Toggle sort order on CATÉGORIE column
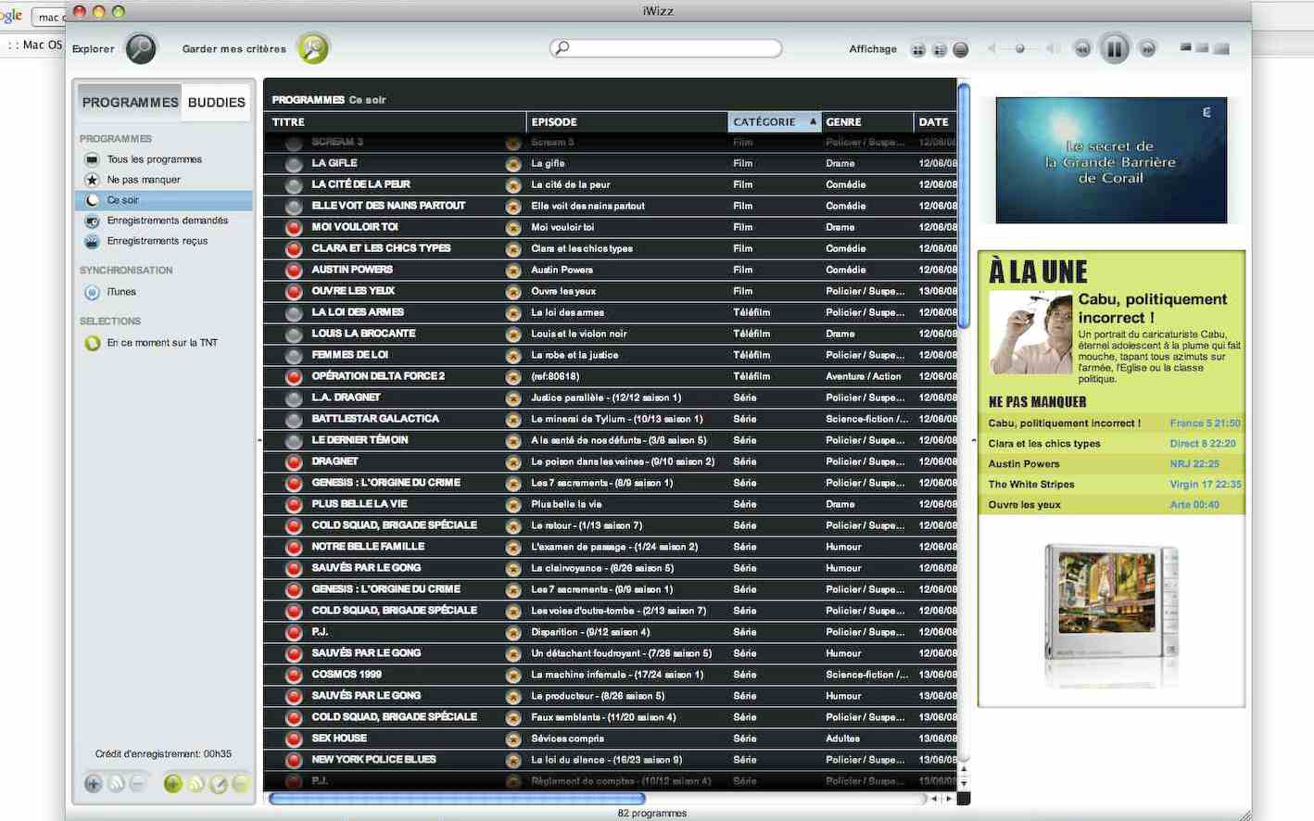 pyautogui.click(x=775, y=121)
